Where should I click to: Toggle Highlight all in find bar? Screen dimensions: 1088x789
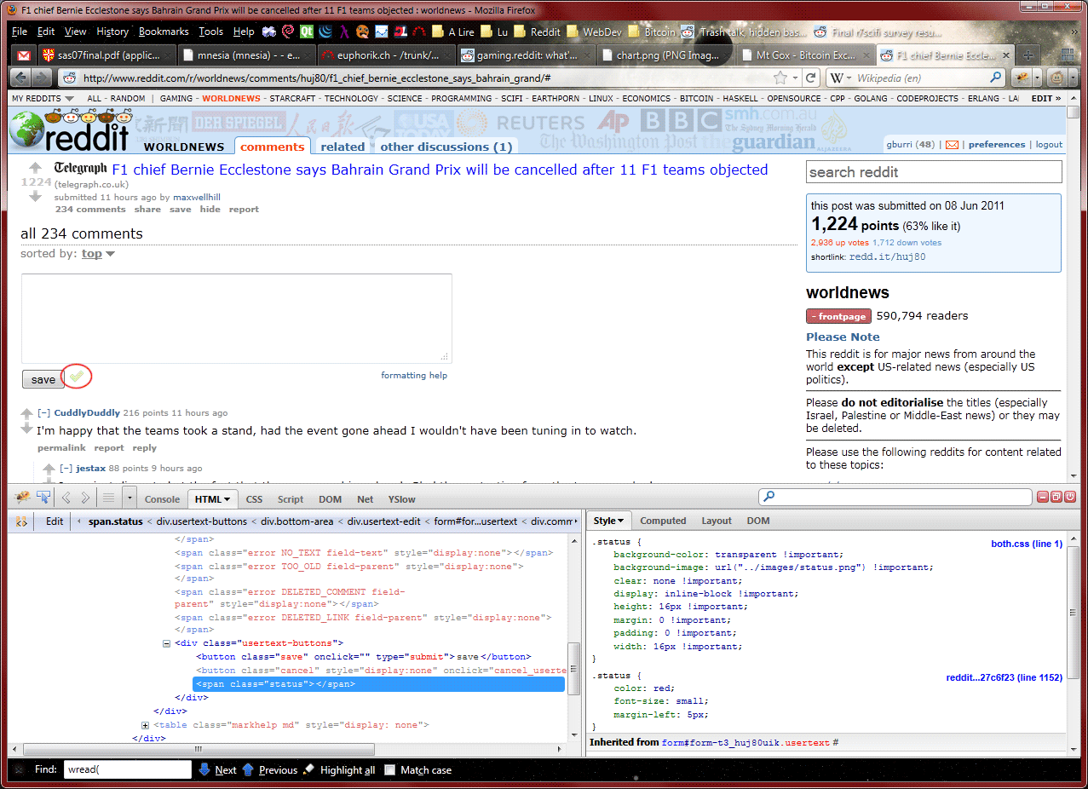[338, 769]
